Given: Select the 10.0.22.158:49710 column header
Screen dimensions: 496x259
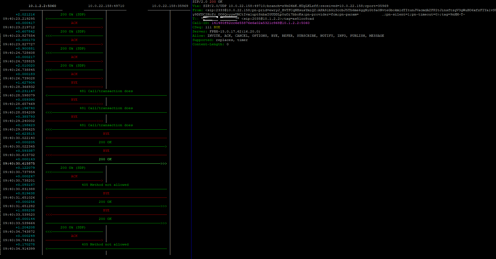Looking at the screenshot, I should click(x=106, y=6).
